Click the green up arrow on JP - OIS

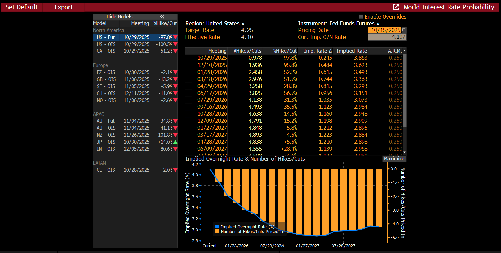pyautogui.click(x=175, y=142)
